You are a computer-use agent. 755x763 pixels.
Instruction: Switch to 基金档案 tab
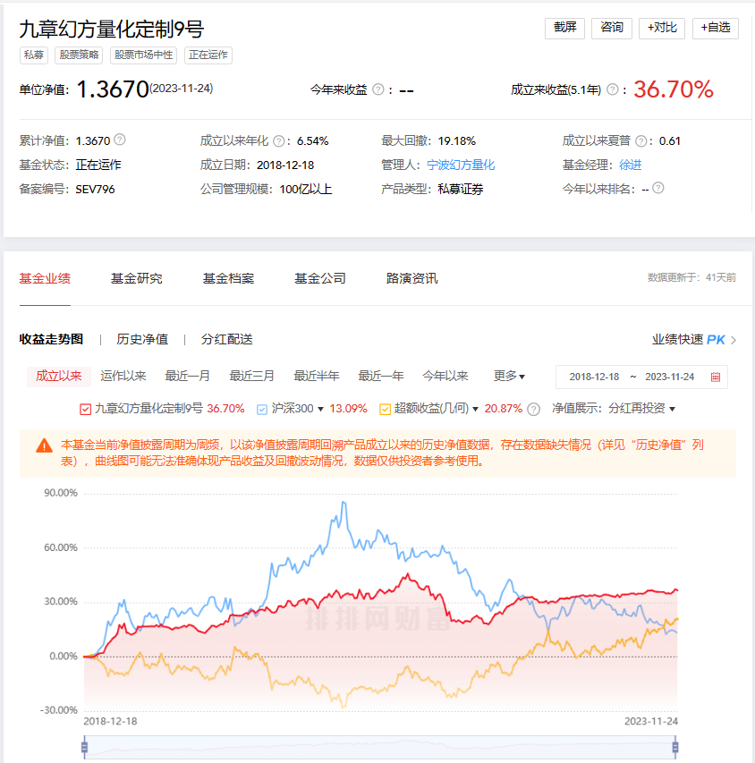click(228, 278)
